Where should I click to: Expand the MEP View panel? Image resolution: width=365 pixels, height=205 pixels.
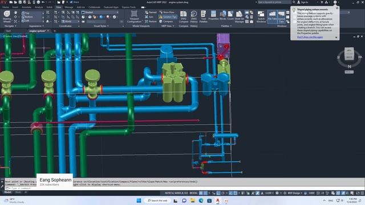(x=168, y=26)
